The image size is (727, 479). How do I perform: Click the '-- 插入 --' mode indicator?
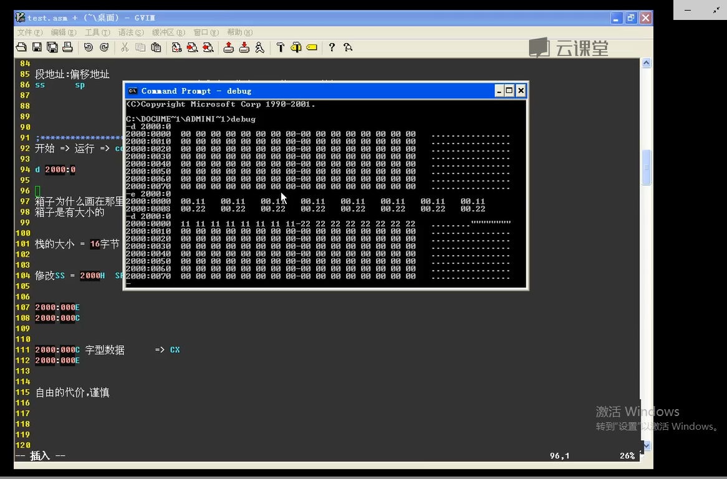pos(41,456)
